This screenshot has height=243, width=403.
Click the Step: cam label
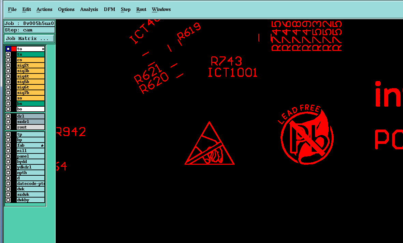[x=30, y=30]
